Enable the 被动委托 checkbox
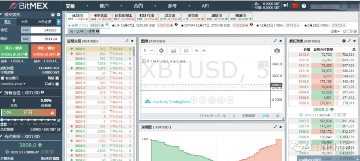 tap(2, 78)
